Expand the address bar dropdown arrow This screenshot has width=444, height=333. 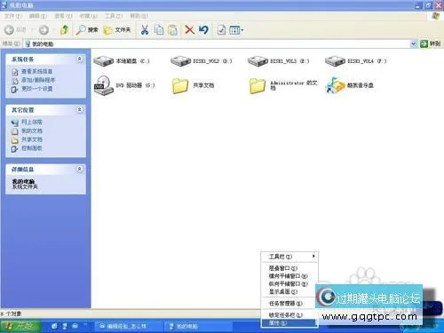[x=414, y=44]
